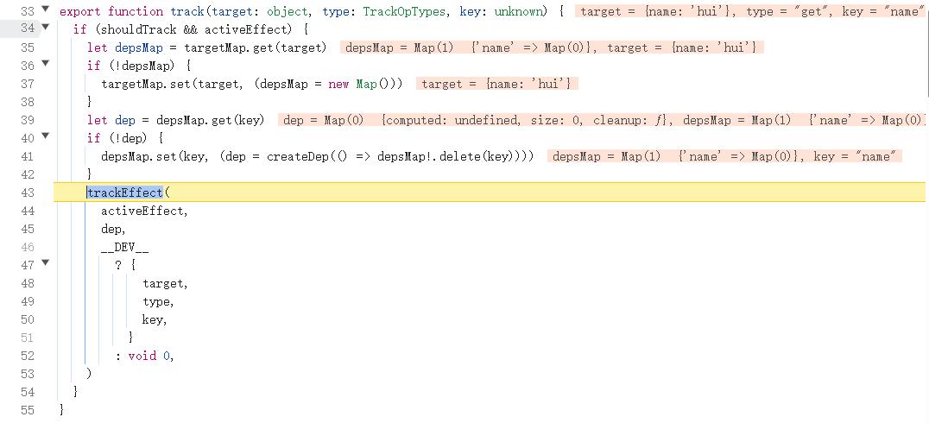The image size is (929, 423).
Task: Collapse the shouldTrack if-block fold arrow
Action: pos(46,30)
